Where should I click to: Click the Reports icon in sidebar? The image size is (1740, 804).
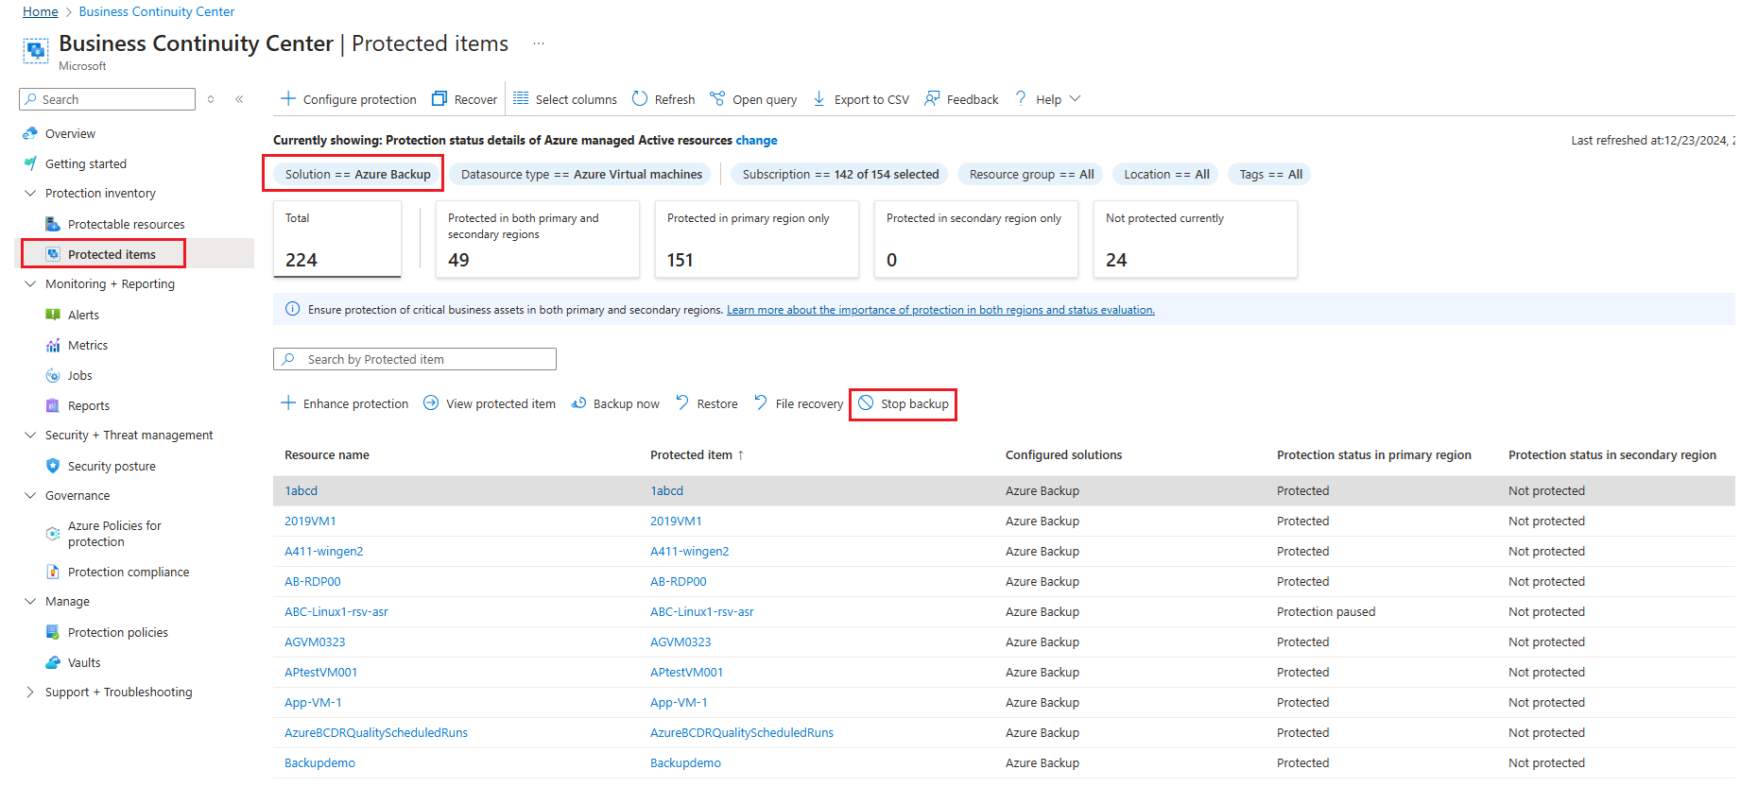tap(53, 406)
